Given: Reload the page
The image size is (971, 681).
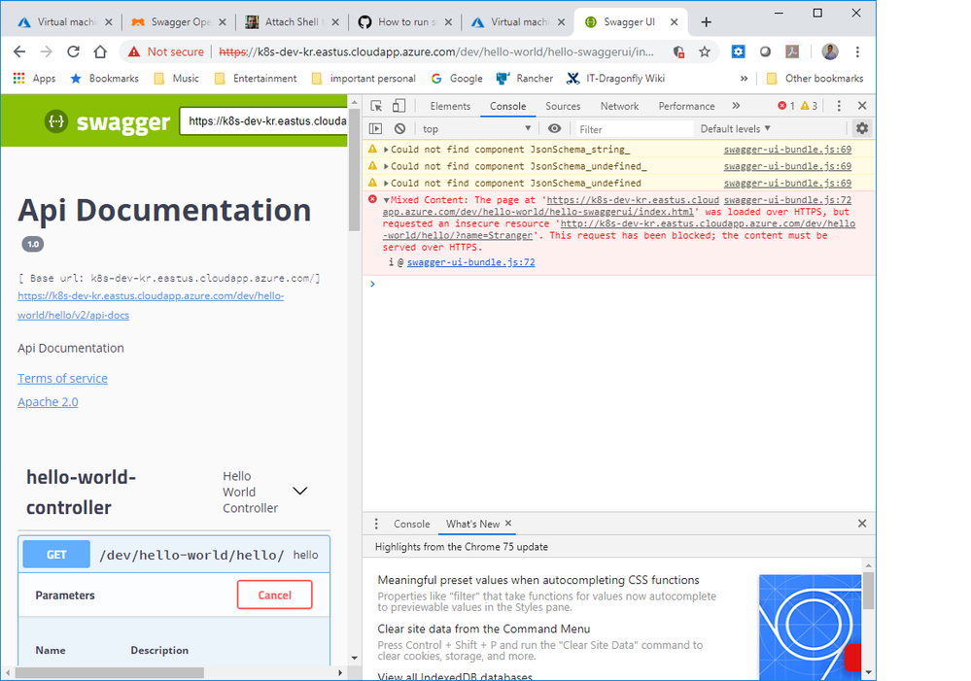Looking at the screenshot, I should (73, 51).
